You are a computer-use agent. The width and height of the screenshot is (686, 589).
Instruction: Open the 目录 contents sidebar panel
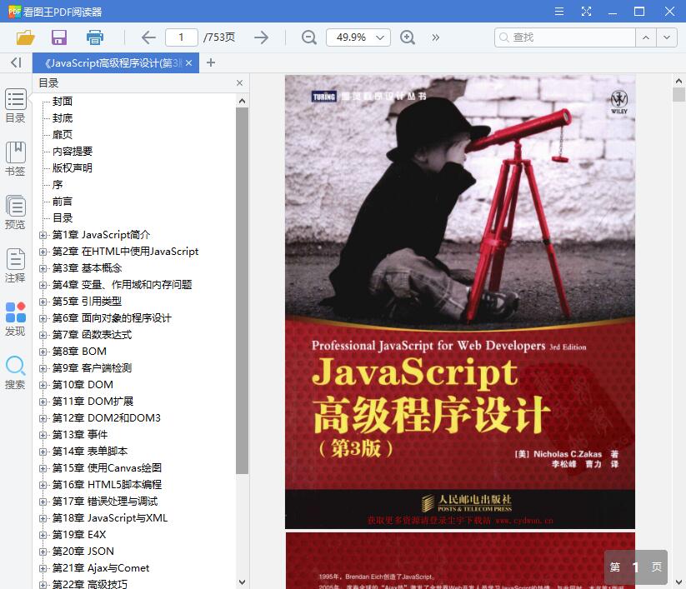[x=15, y=106]
